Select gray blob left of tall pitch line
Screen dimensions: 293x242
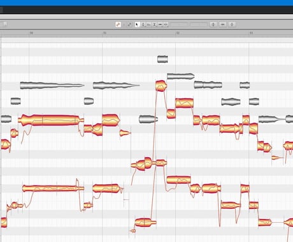[148, 119]
